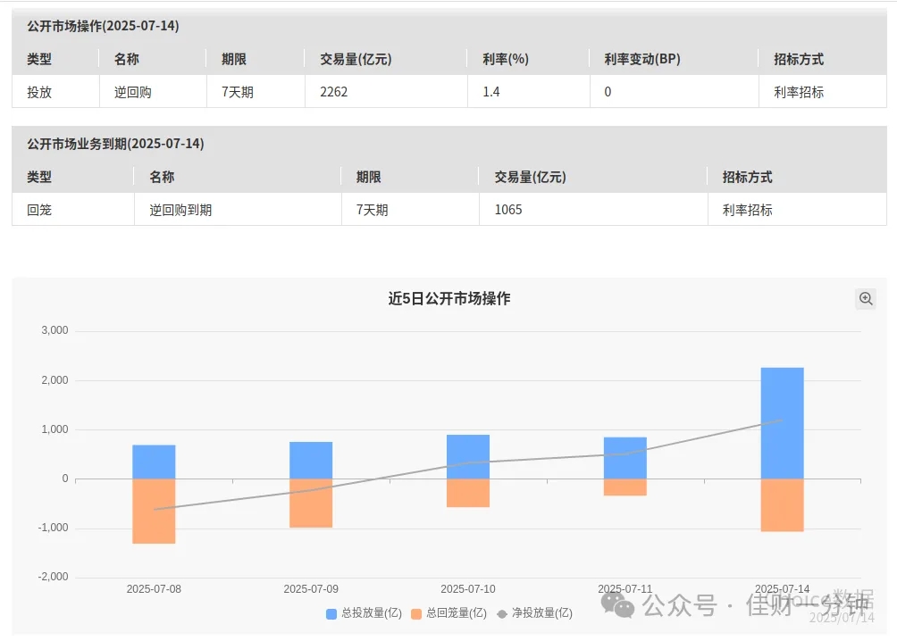The image size is (897, 641).
Task: Click the 逆回购 name cell
Action: pyautogui.click(x=153, y=91)
